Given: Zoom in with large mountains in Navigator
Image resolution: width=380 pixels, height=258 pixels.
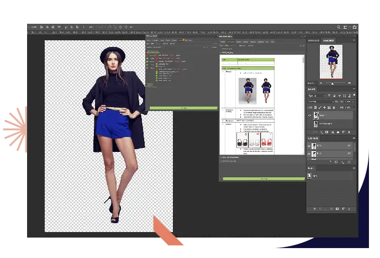Looking at the screenshot, I should (x=349, y=83).
